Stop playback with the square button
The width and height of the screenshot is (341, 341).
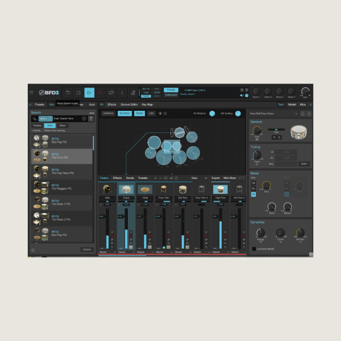[78, 93]
